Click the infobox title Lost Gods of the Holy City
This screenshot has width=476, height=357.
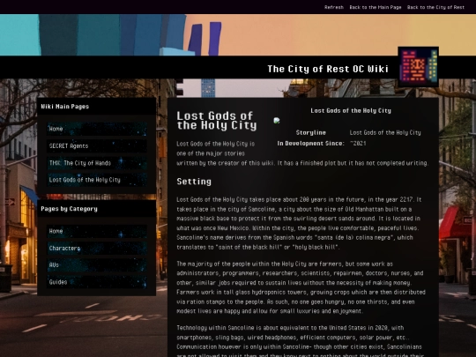tap(351, 111)
